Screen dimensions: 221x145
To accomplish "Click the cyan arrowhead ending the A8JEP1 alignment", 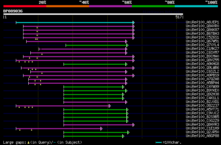I will tap(134, 22).
